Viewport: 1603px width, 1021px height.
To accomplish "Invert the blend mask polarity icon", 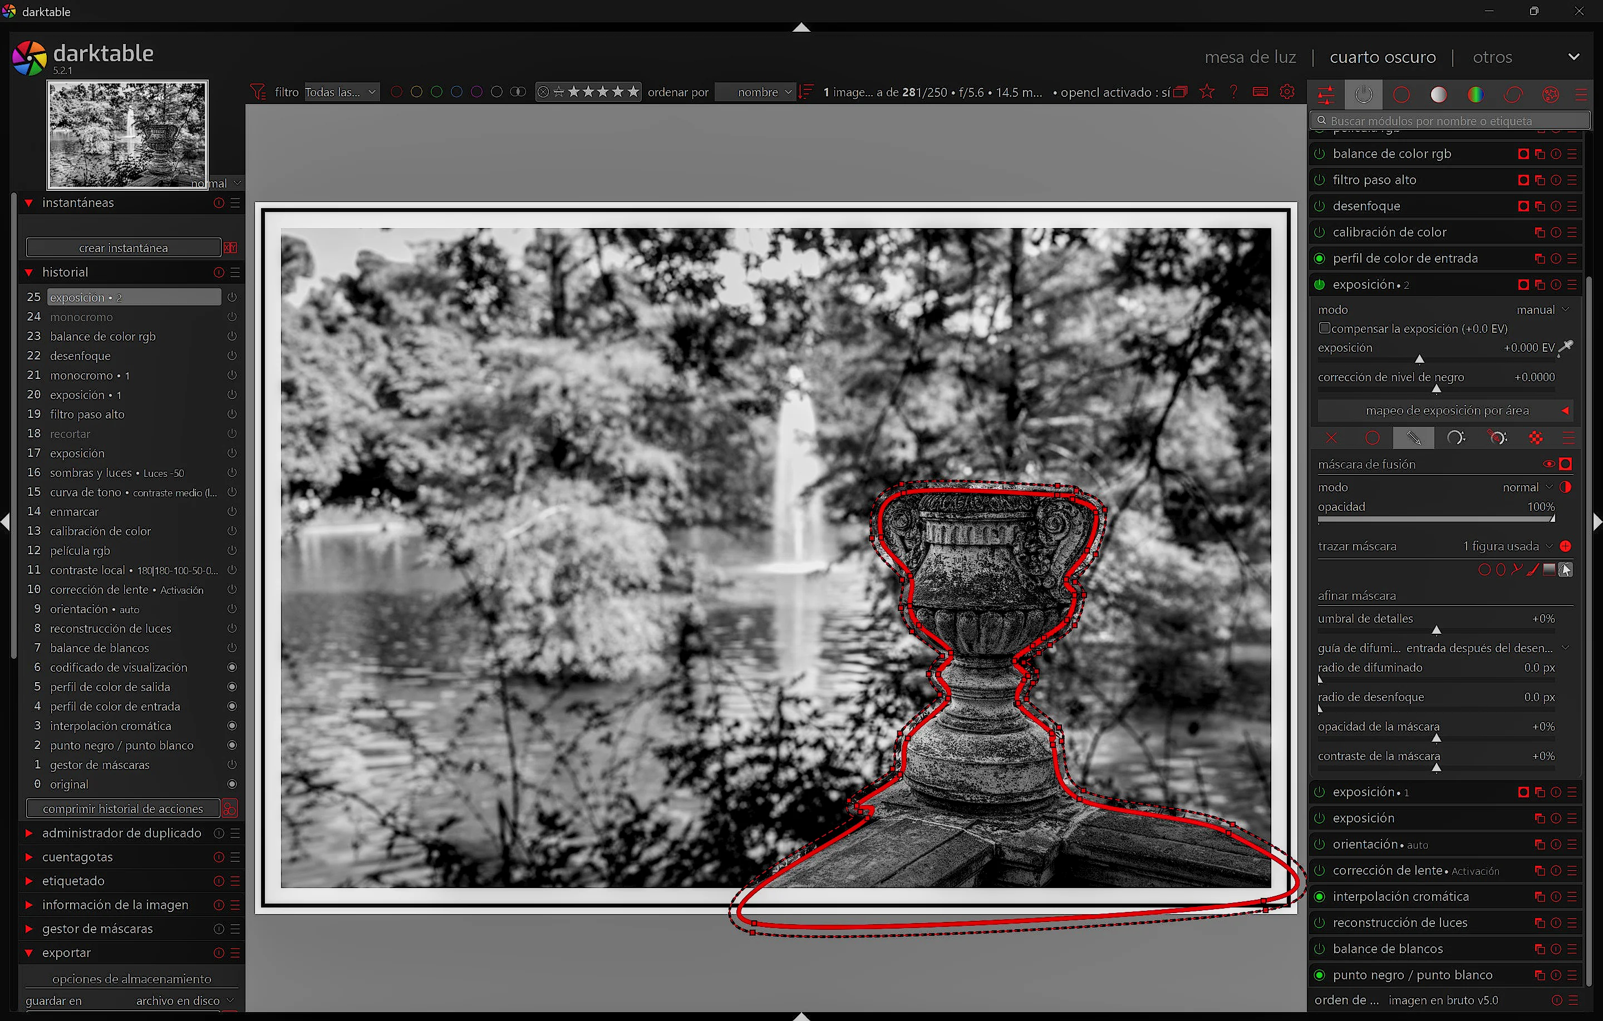I will click(x=1565, y=487).
